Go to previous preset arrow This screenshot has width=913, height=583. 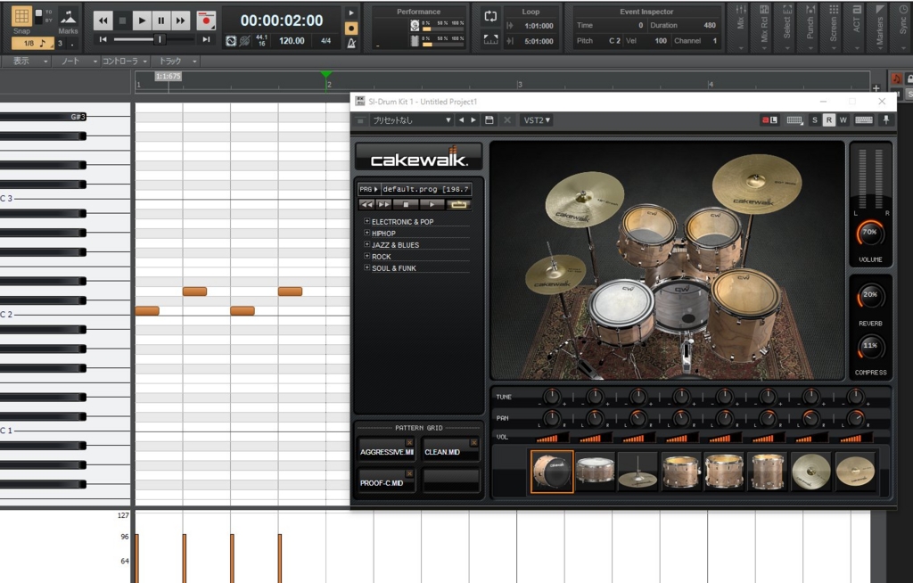point(461,120)
